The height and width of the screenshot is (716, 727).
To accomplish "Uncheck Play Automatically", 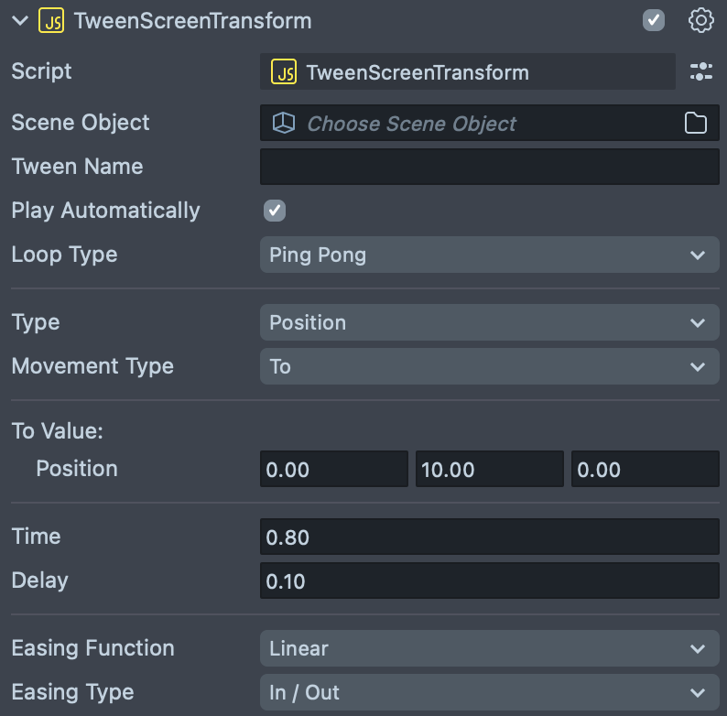I will tap(275, 211).
